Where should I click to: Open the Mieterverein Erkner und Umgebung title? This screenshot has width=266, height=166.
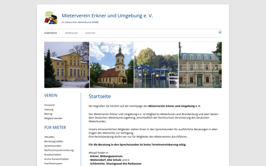tap(107, 15)
